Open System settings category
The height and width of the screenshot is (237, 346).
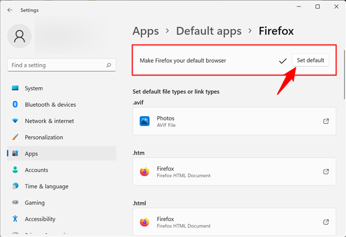pyautogui.click(x=34, y=88)
